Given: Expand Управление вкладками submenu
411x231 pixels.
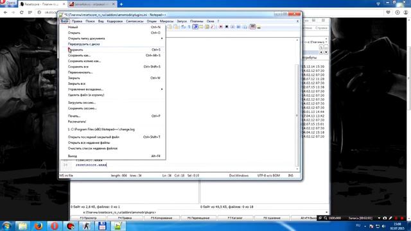Looking at the screenshot, I should [x=113, y=89].
